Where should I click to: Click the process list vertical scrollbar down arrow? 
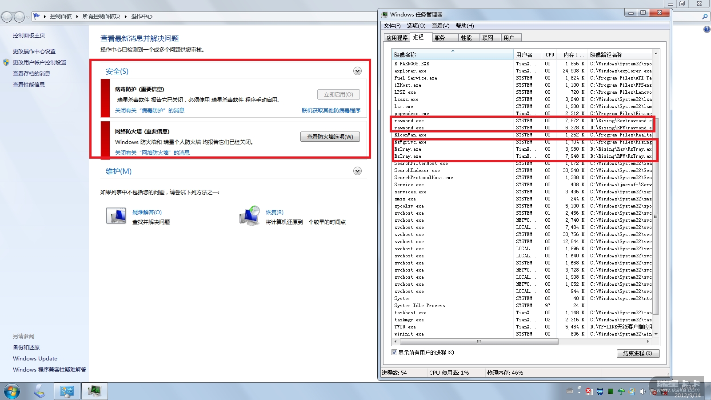click(x=656, y=334)
